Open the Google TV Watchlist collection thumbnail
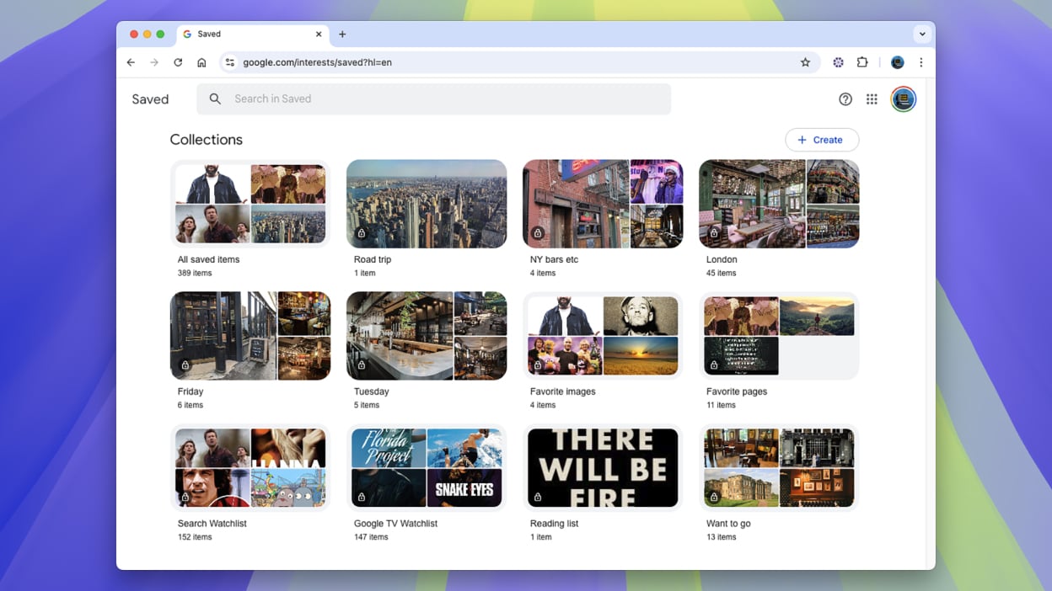 click(x=426, y=467)
